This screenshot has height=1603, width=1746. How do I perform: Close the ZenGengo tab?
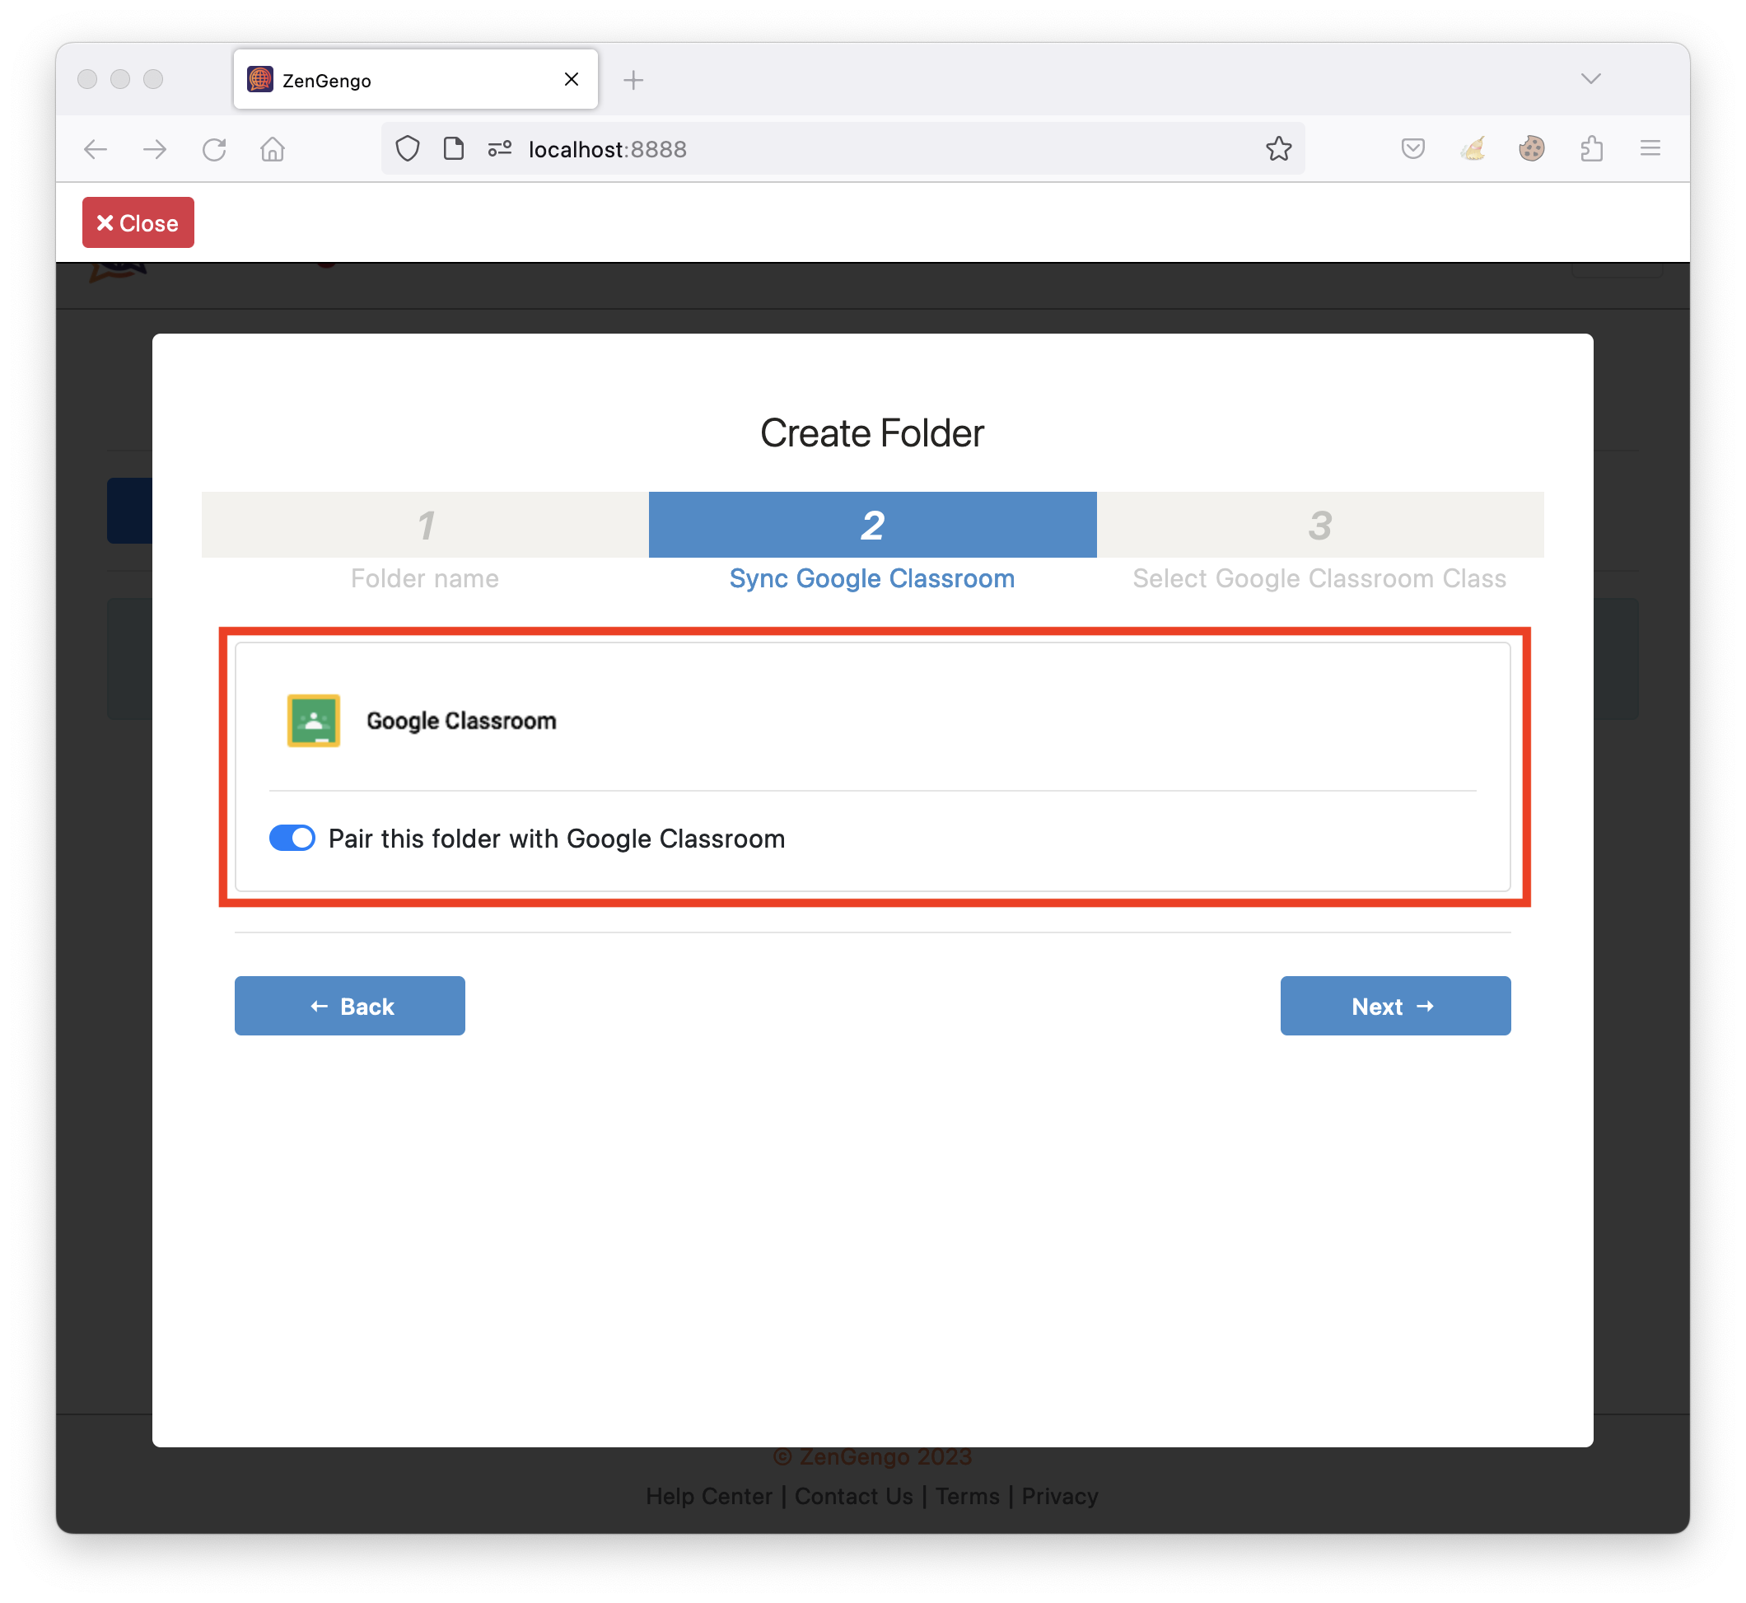point(572,79)
